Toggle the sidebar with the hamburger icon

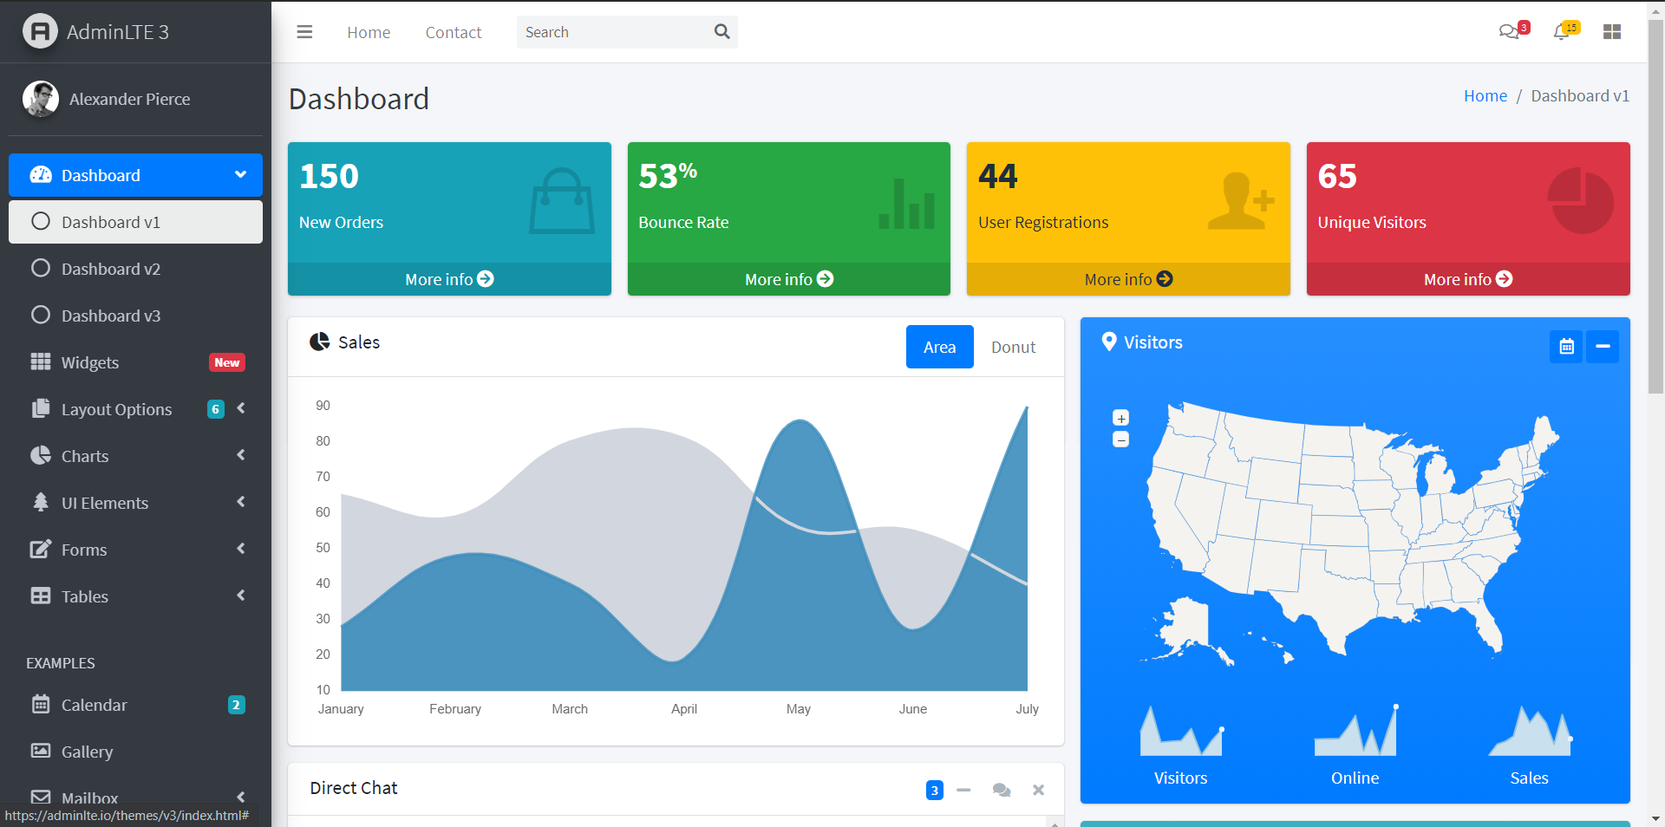(304, 31)
